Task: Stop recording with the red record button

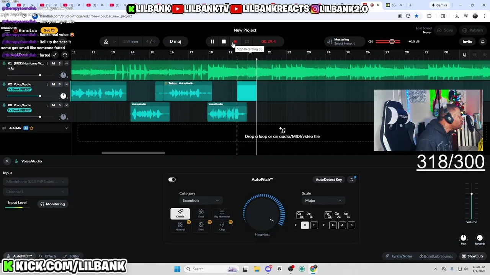Action: pyautogui.click(x=235, y=41)
